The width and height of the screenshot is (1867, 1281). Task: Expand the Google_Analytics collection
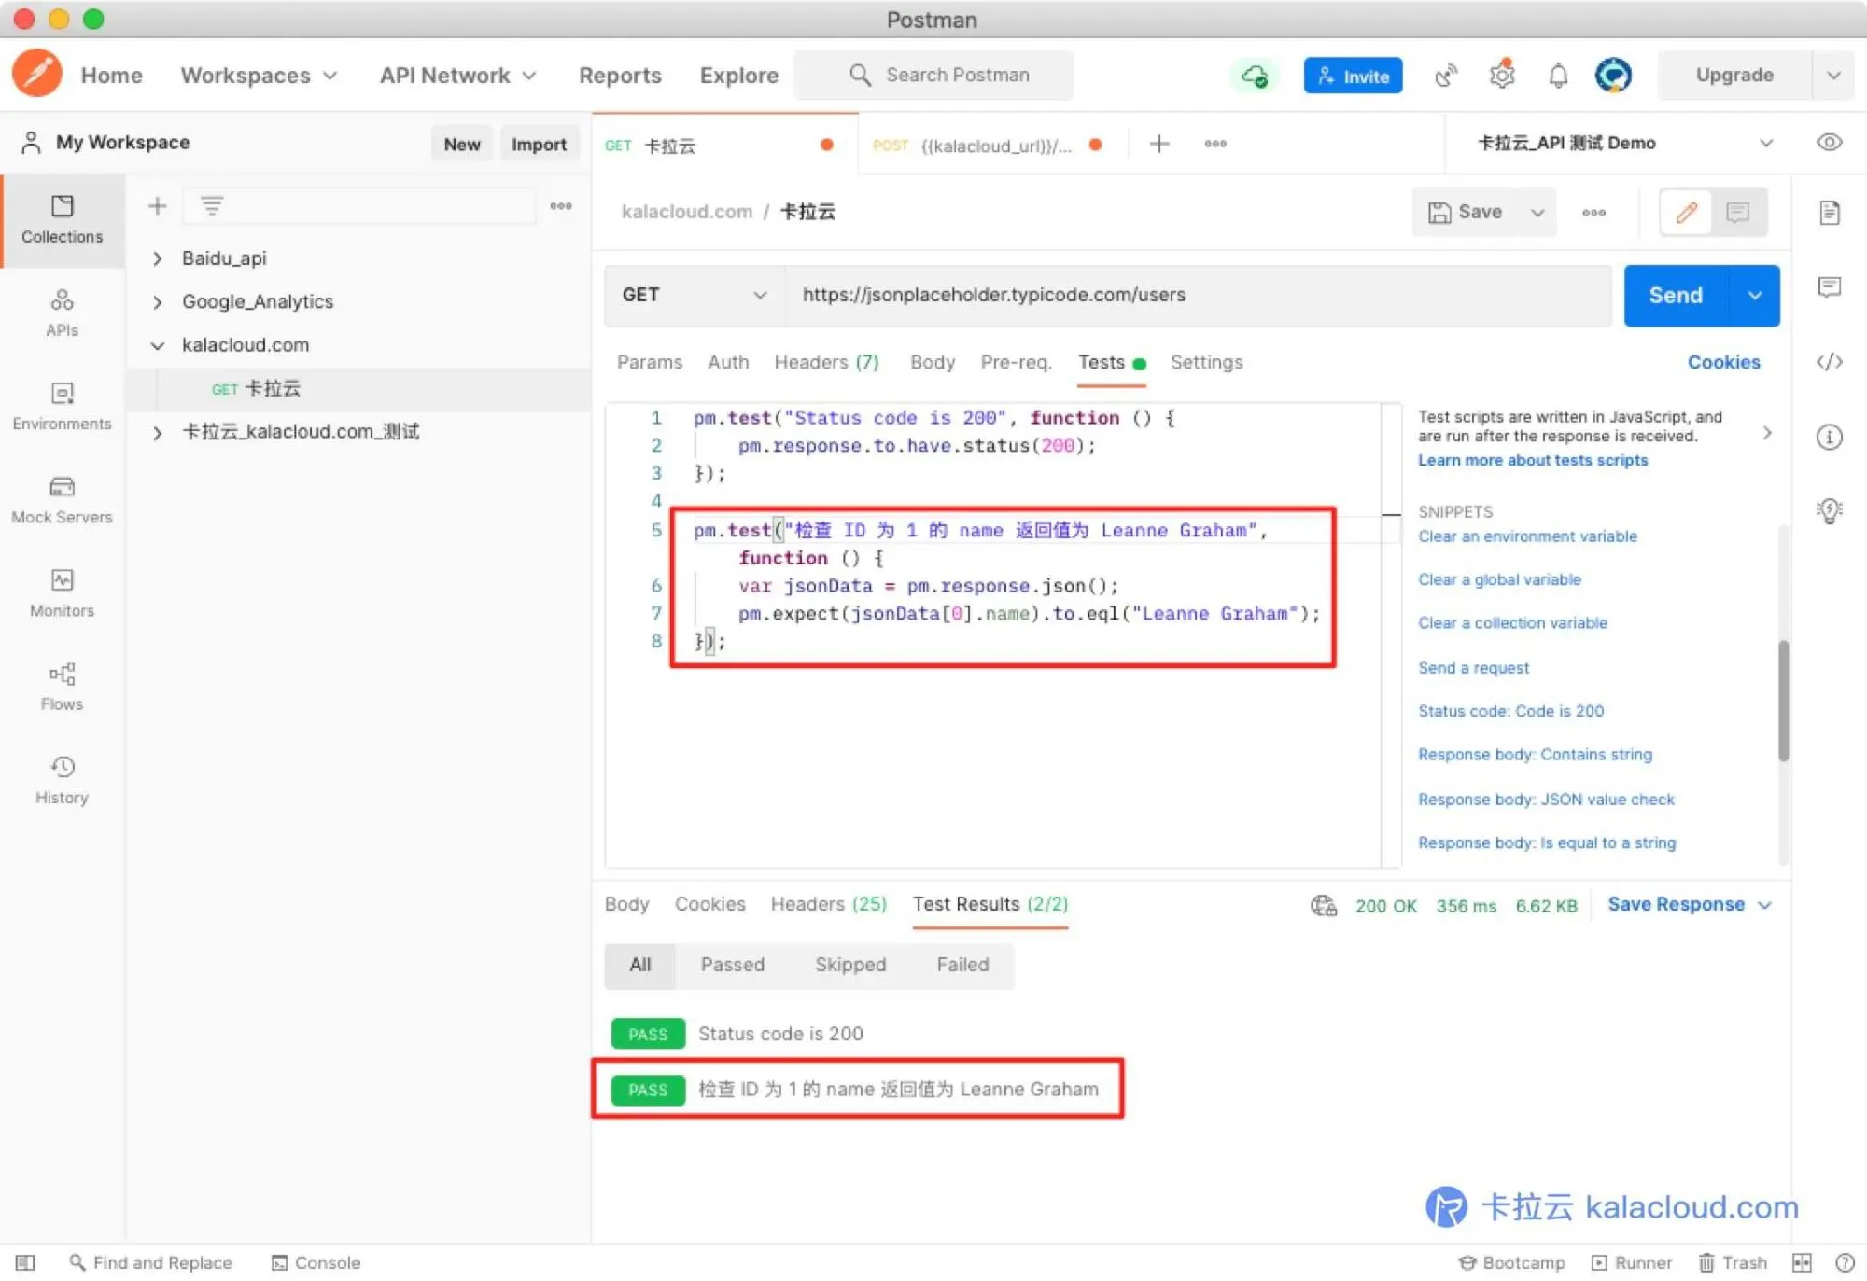(157, 301)
